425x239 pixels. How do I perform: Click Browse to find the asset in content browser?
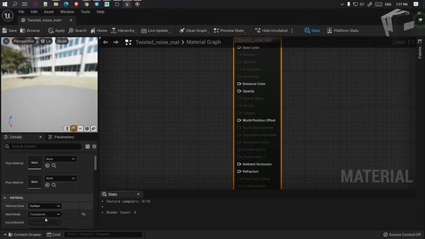[x=30, y=31]
